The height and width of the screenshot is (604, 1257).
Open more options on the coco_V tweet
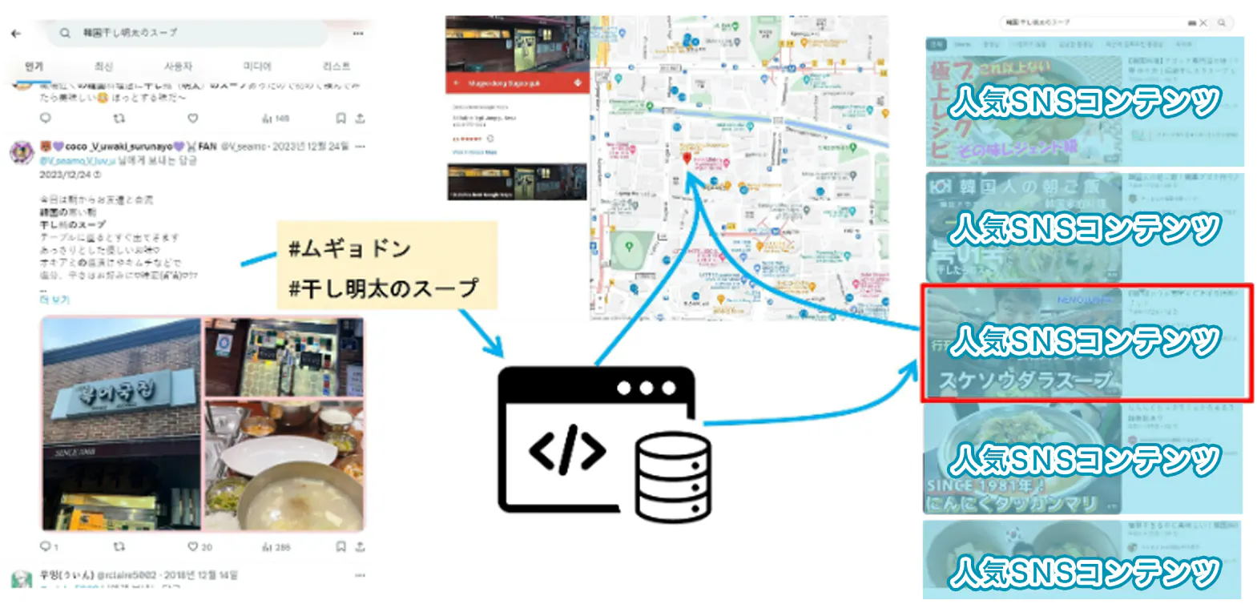[x=360, y=147]
